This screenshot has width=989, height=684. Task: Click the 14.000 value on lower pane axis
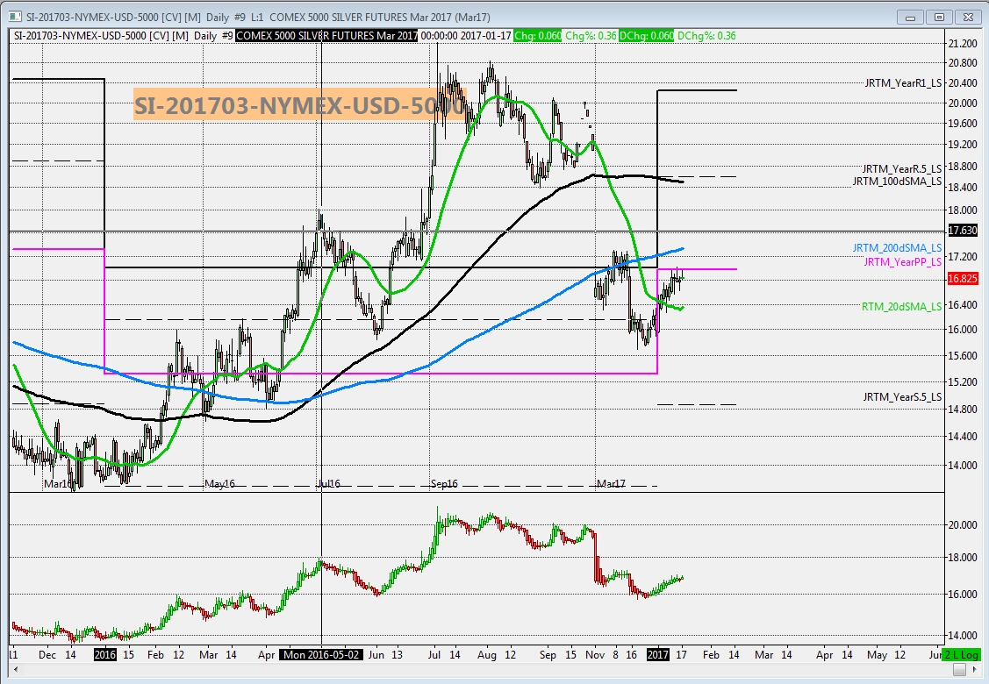(x=963, y=636)
